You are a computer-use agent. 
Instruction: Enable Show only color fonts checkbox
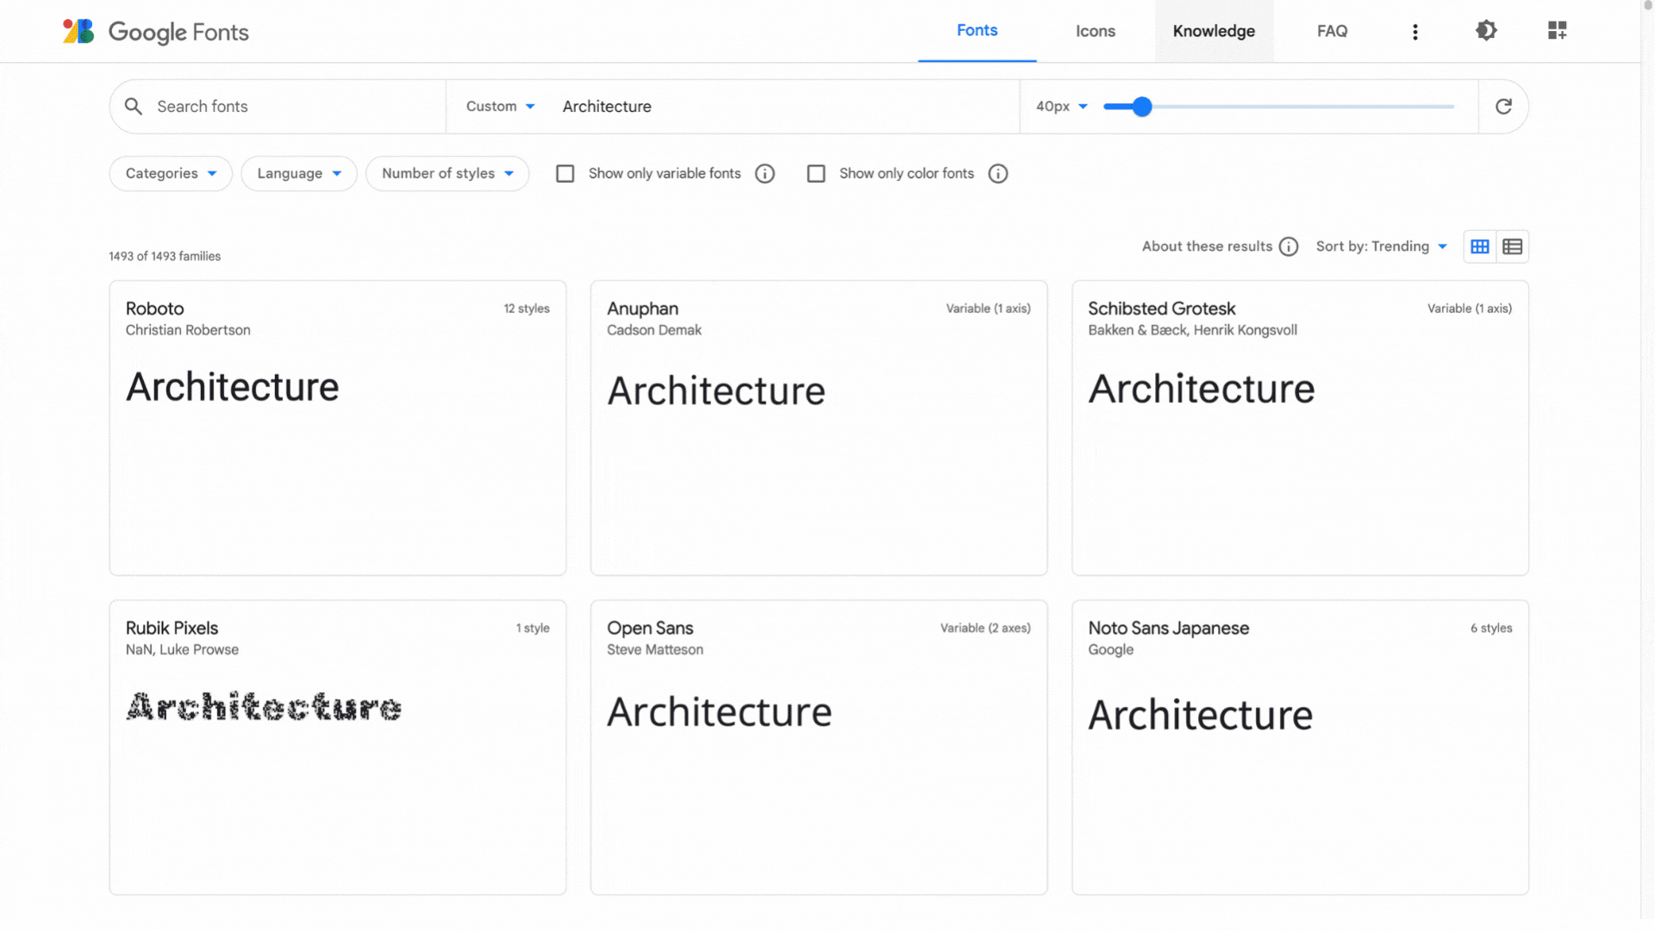(815, 174)
